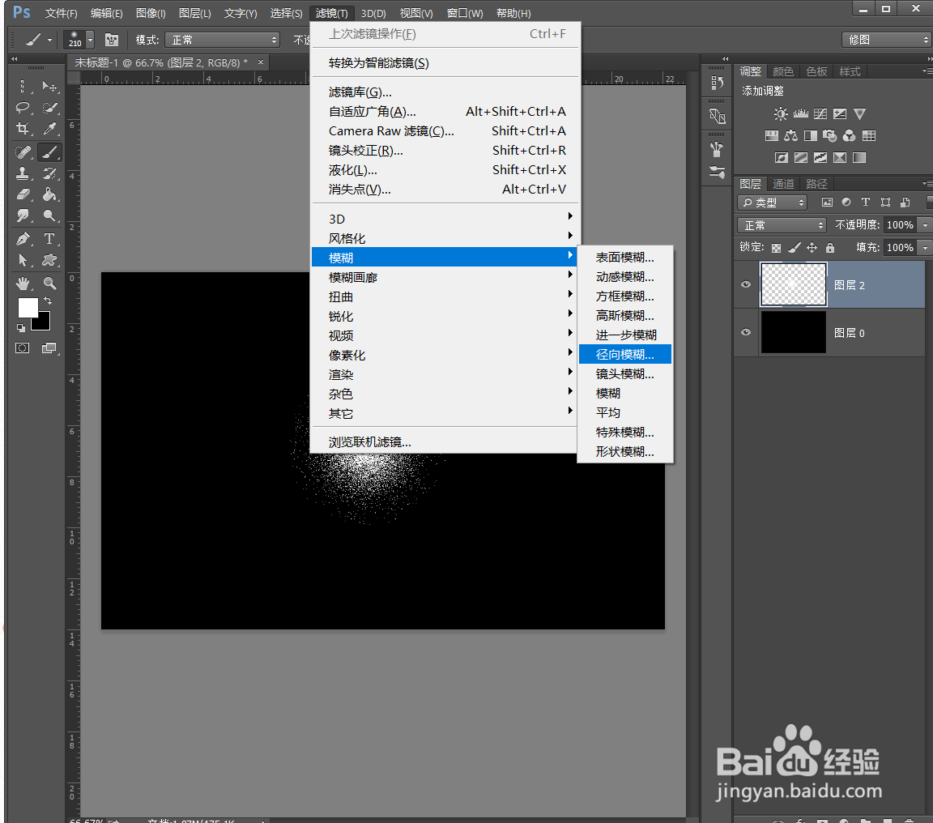This screenshot has height=823, width=933.
Task: Select the Pen tool
Action: click(x=23, y=239)
